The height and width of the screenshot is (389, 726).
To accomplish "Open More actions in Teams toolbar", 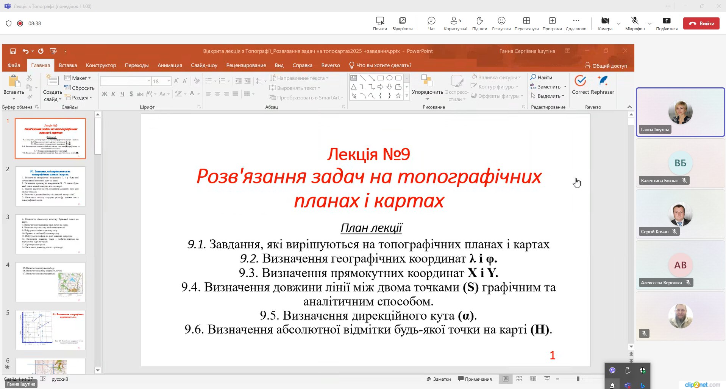I will click(576, 23).
